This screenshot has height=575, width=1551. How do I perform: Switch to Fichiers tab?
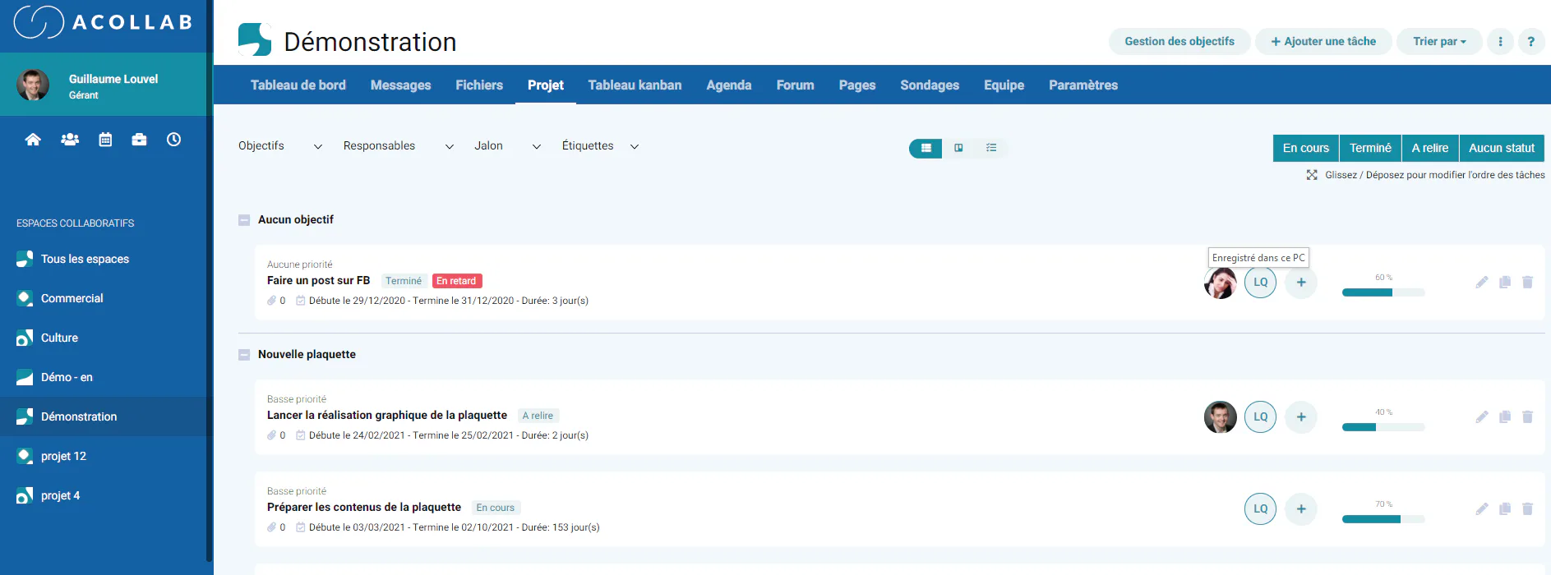coord(479,85)
